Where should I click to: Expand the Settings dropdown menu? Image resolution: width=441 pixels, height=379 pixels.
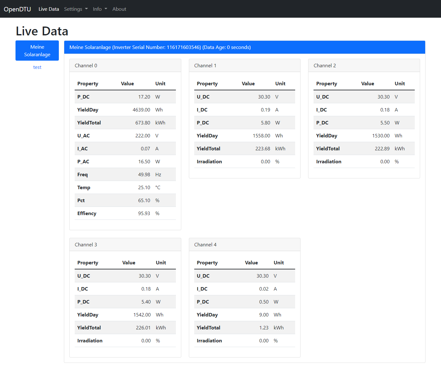(76, 9)
